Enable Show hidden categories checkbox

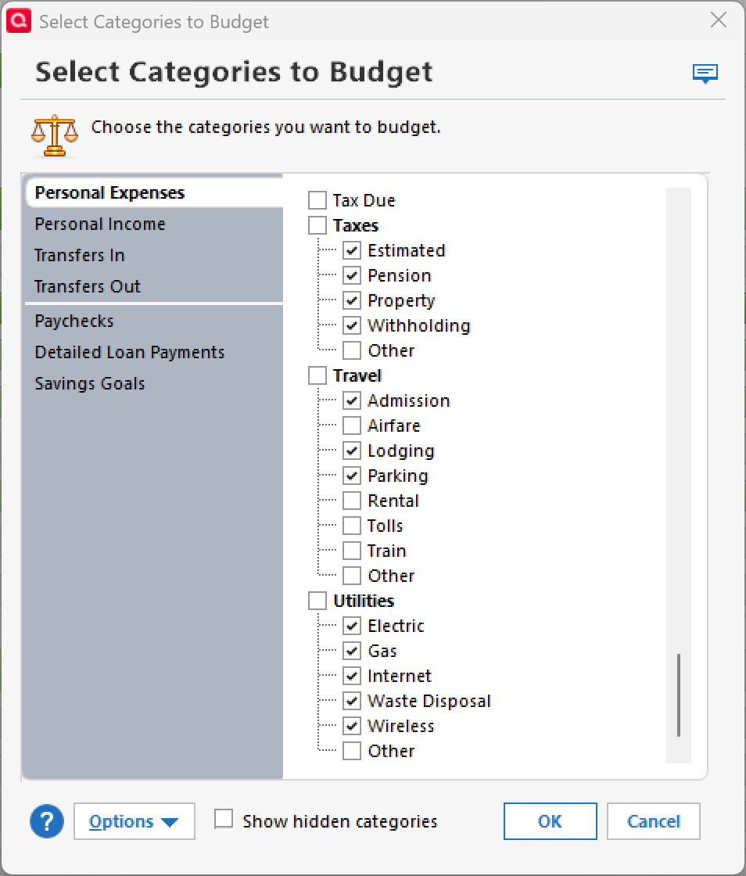click(224, 820)
